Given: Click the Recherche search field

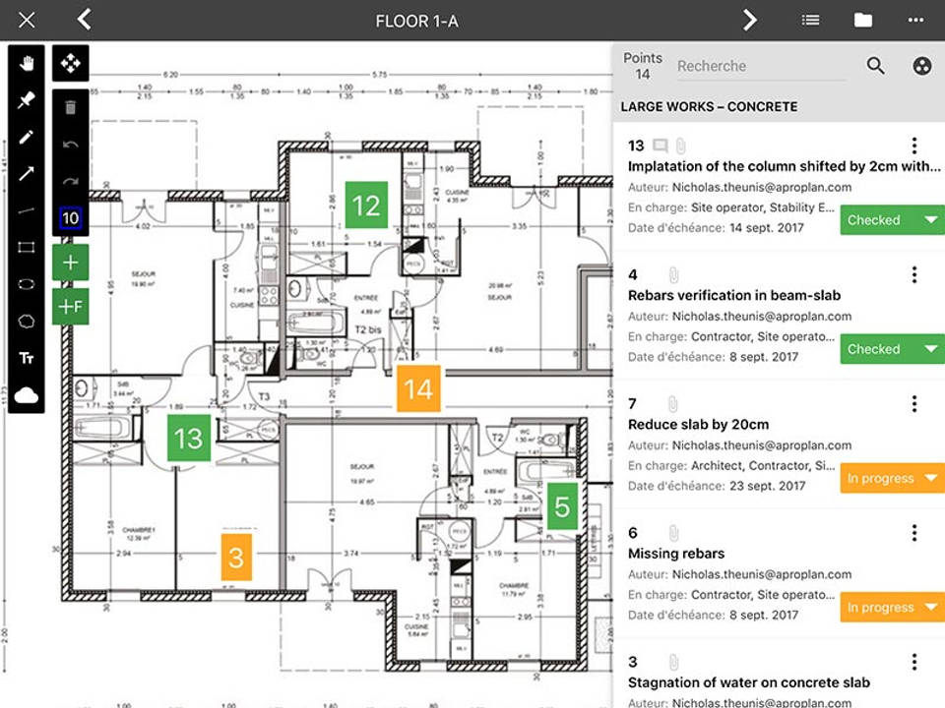Looking at the screenshot, I should pyautogui.click(x=760, y=66).
